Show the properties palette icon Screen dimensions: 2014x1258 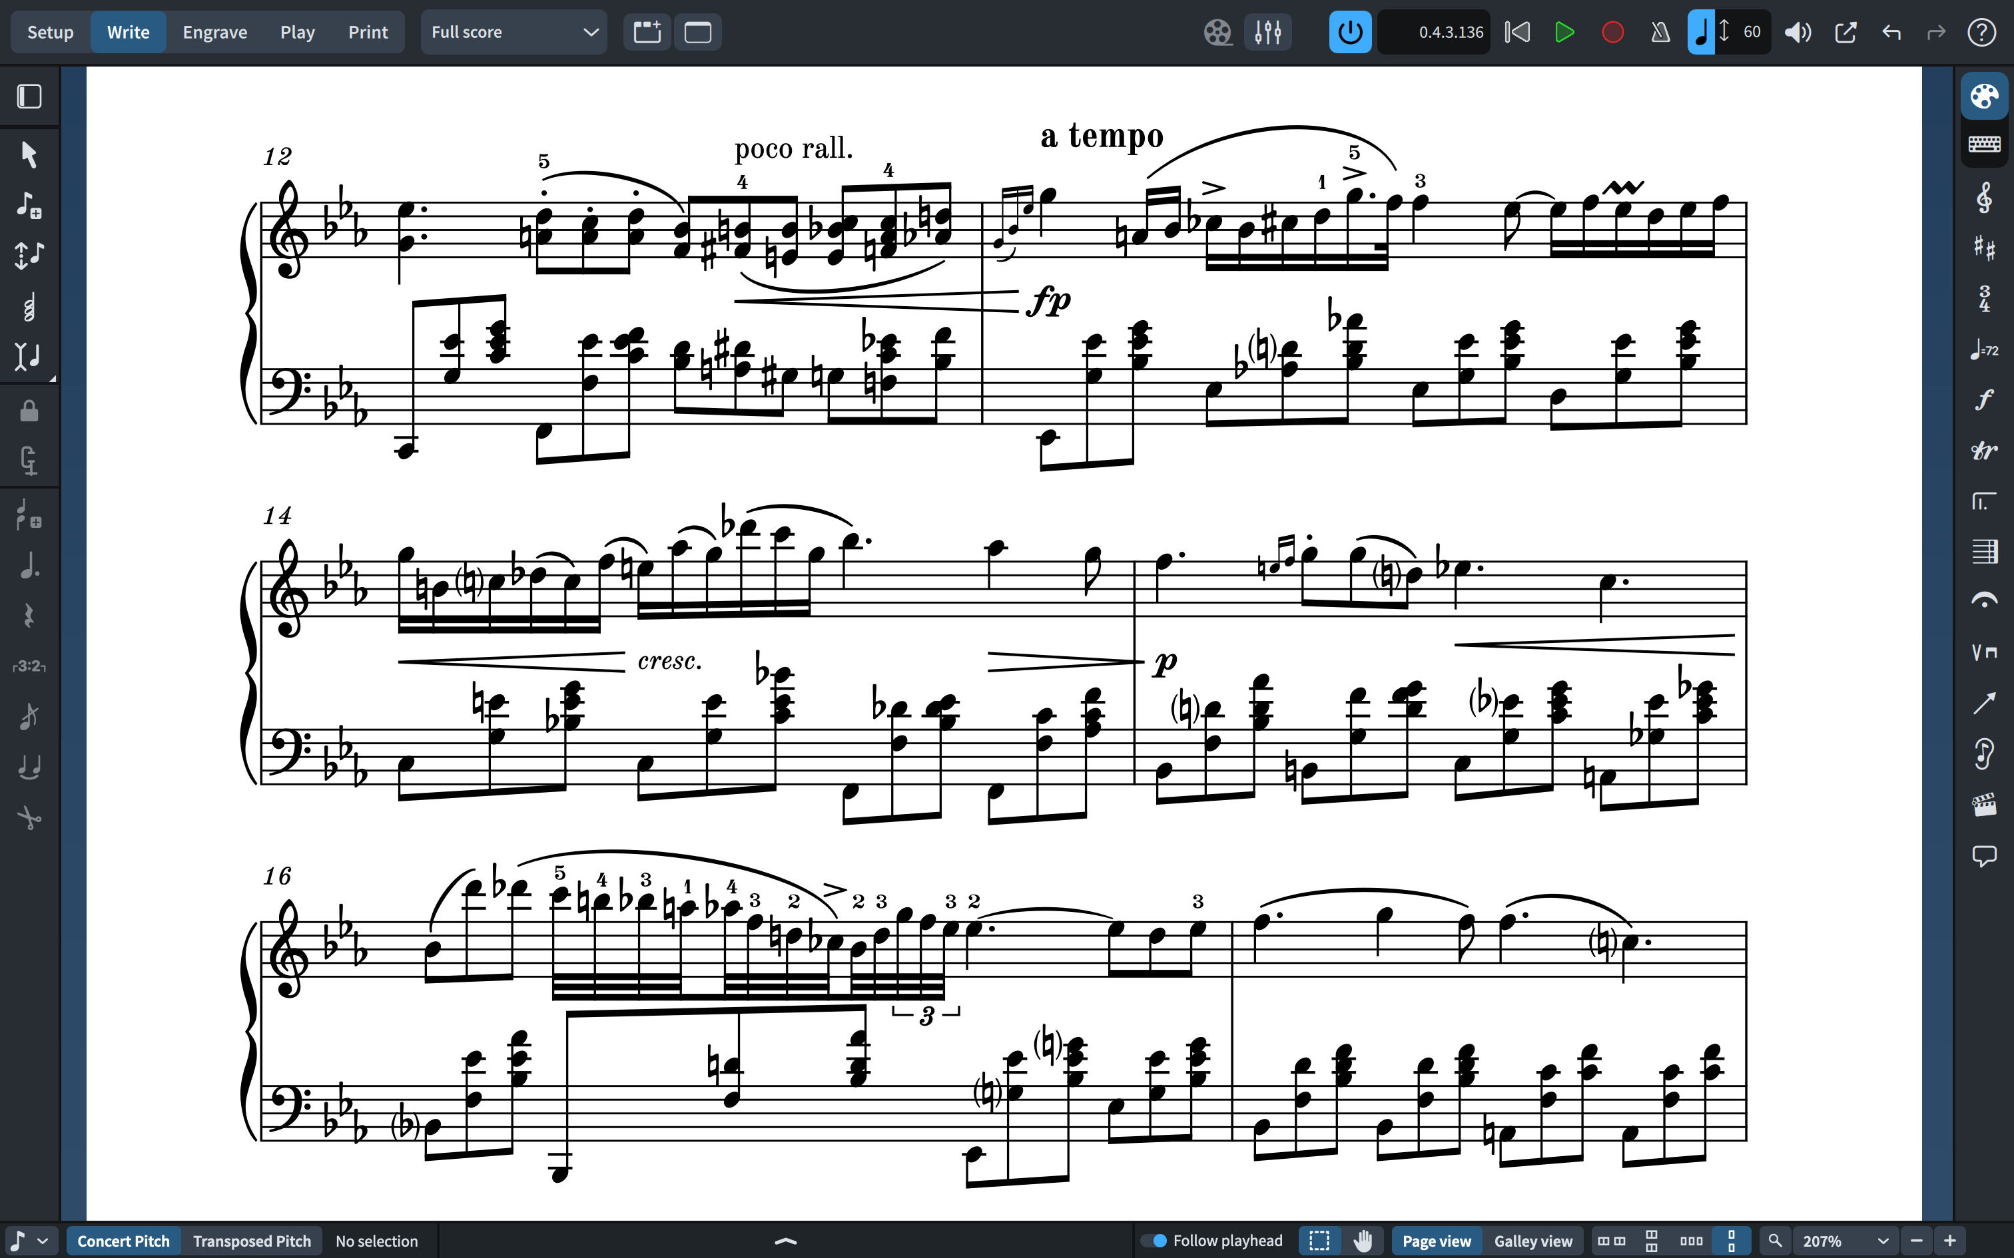coord(1984,97)
